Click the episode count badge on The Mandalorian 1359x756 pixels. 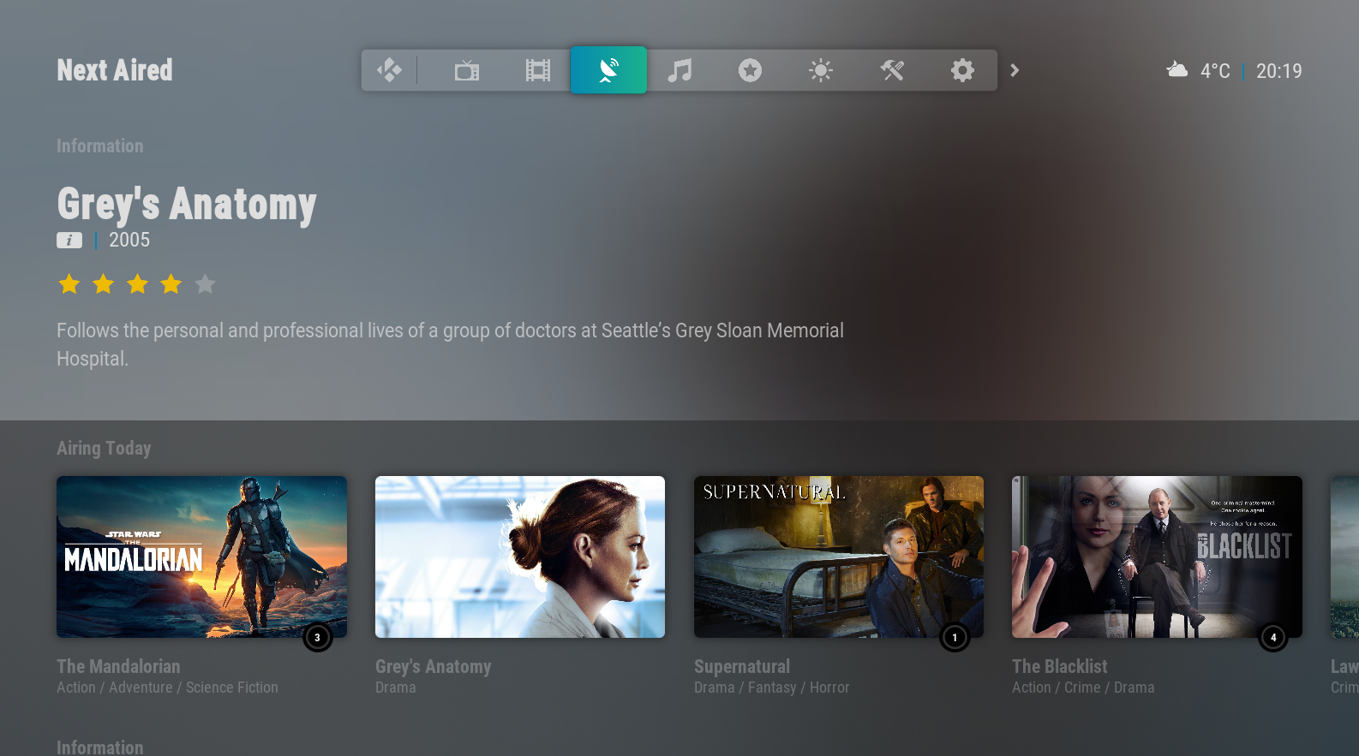coord(318,637)
